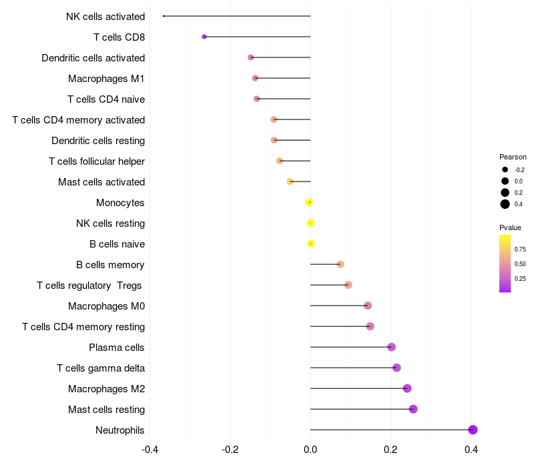
Task: Click the Macrophages M2 data dot
Action: [x=407, y=388]
